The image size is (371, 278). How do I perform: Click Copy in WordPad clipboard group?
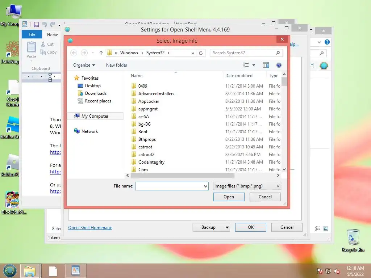pos(49,52)
